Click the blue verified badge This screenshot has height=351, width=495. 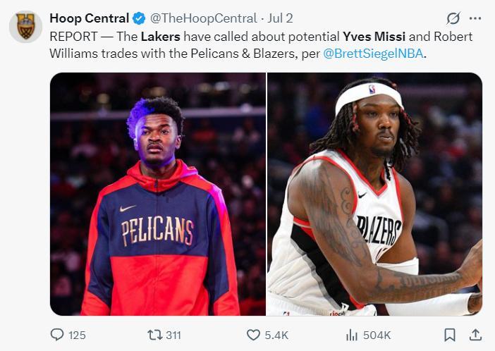point(140,19)
